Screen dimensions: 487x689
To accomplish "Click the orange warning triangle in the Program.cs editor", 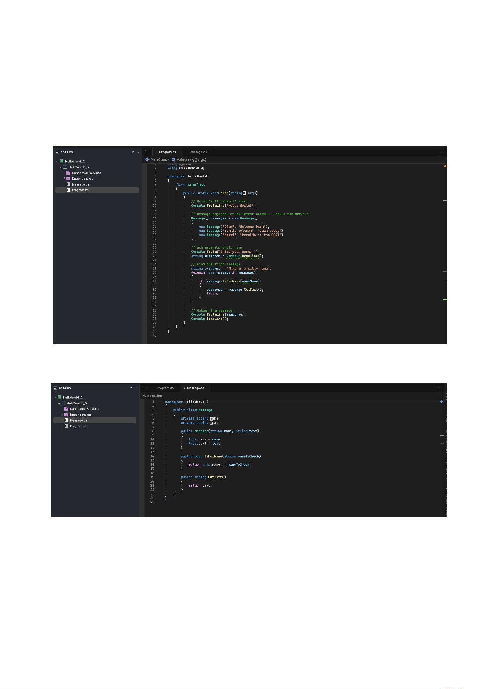I will coord(445,166).
